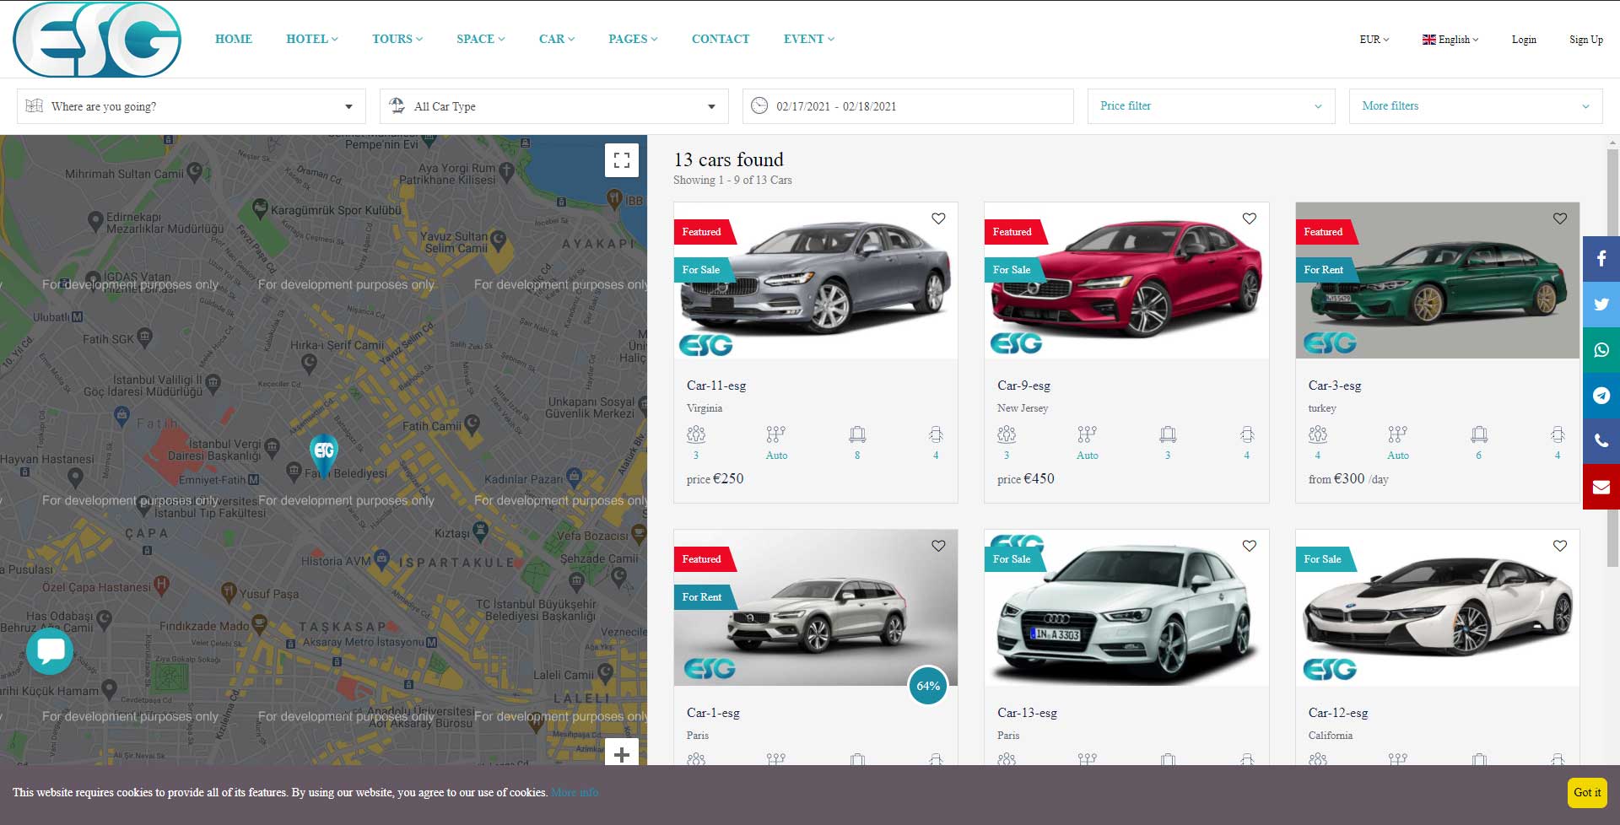Open the live chat bubble
Viewport: 1620px width, 825px height.
[50, 651]
